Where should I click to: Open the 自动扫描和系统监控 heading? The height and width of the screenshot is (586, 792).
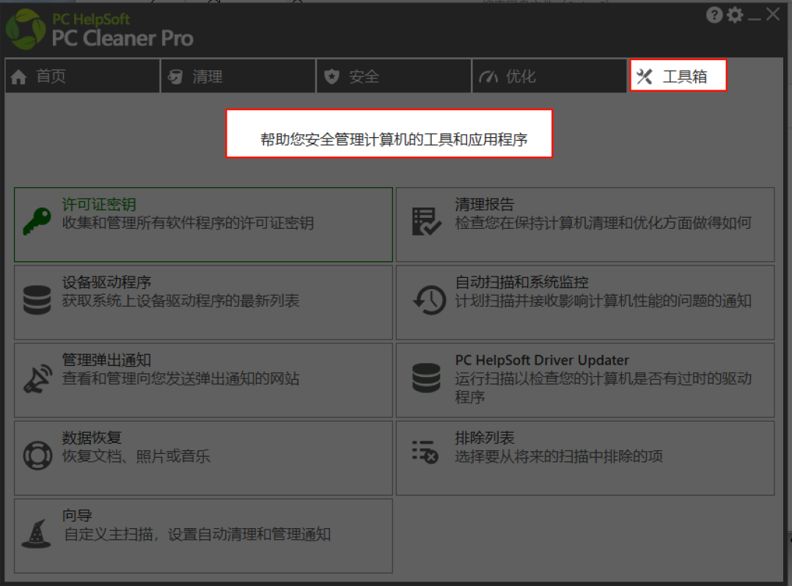tap(522, 282)
